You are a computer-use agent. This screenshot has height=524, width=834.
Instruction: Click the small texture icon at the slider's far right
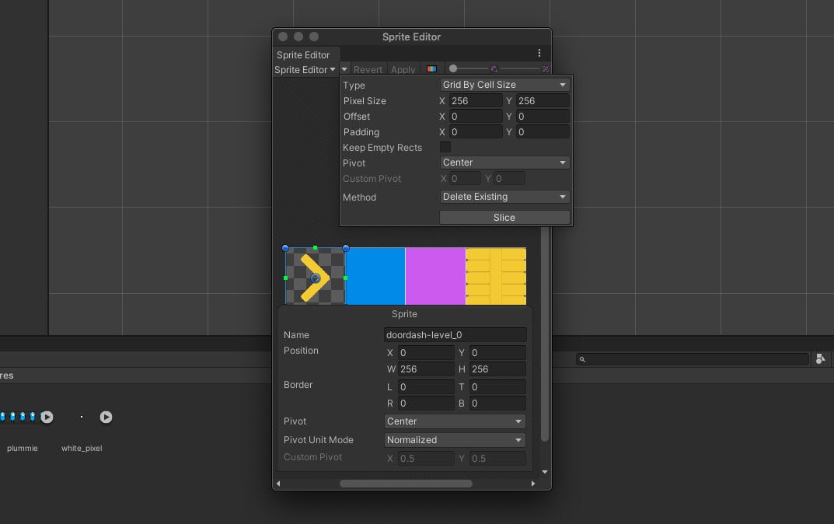click(x=546, y=68)
